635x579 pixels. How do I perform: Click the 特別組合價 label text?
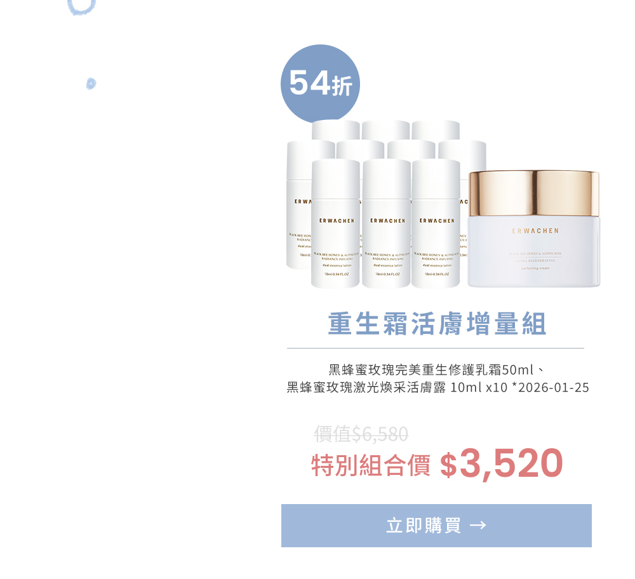pos(371,465)
